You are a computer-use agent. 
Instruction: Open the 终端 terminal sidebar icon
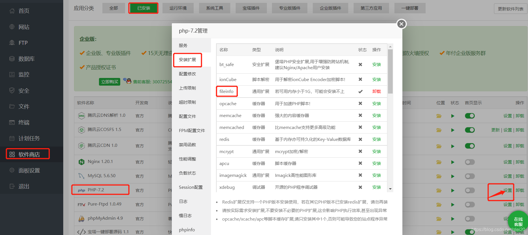click(x=12, y=122)
